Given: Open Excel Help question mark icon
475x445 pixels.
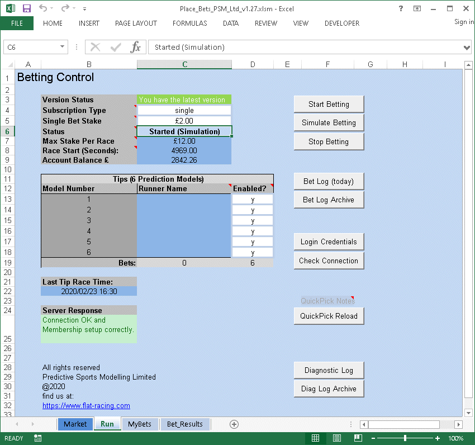Looking at the screenshot, I should click(401, 9).
